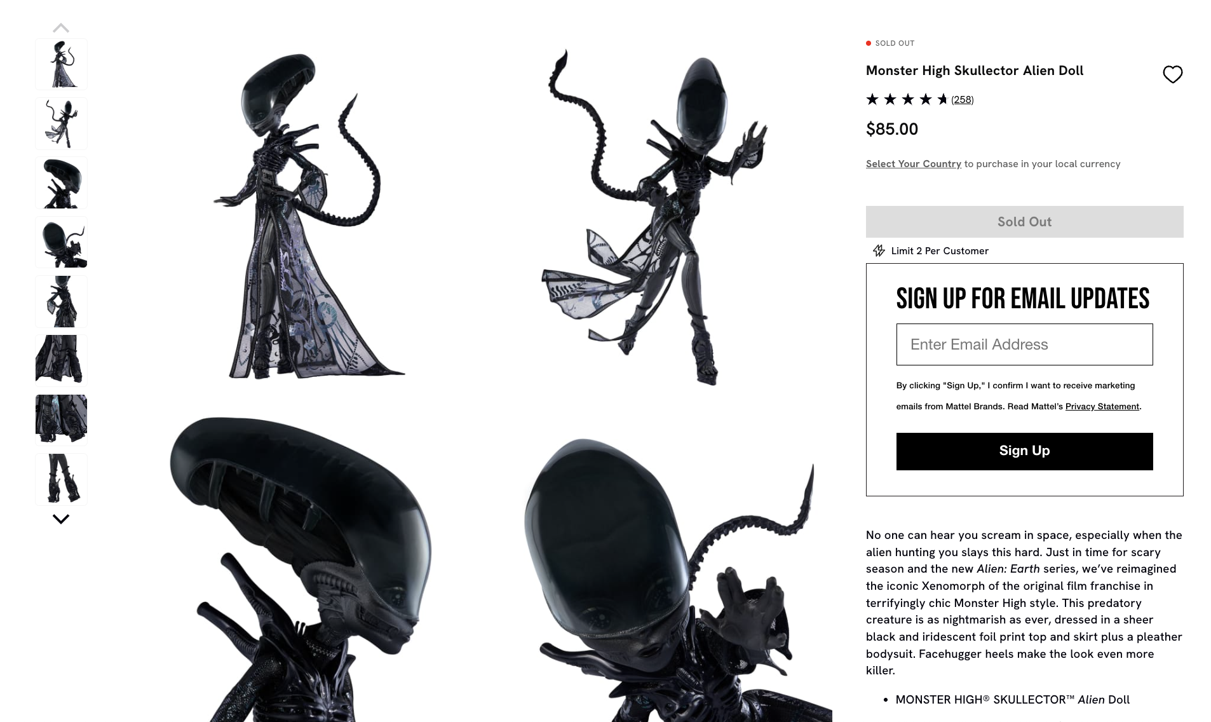Click the lightning bolt limit icon
This screenshot has width=1211, height=722.
pyautogui.click(x=879, y=250)
